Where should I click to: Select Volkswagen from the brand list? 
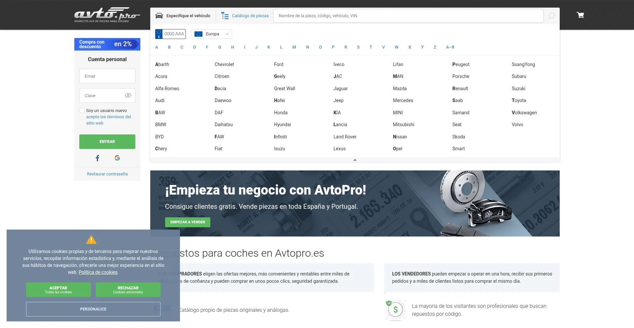pos(524,113)
